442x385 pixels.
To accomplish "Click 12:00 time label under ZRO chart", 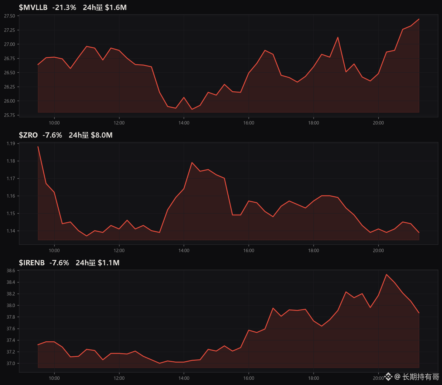I will coord(119,250).
